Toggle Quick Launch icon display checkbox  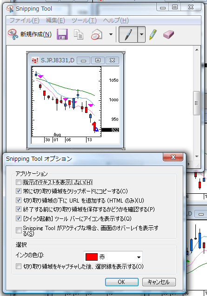(x=19, y=218)
